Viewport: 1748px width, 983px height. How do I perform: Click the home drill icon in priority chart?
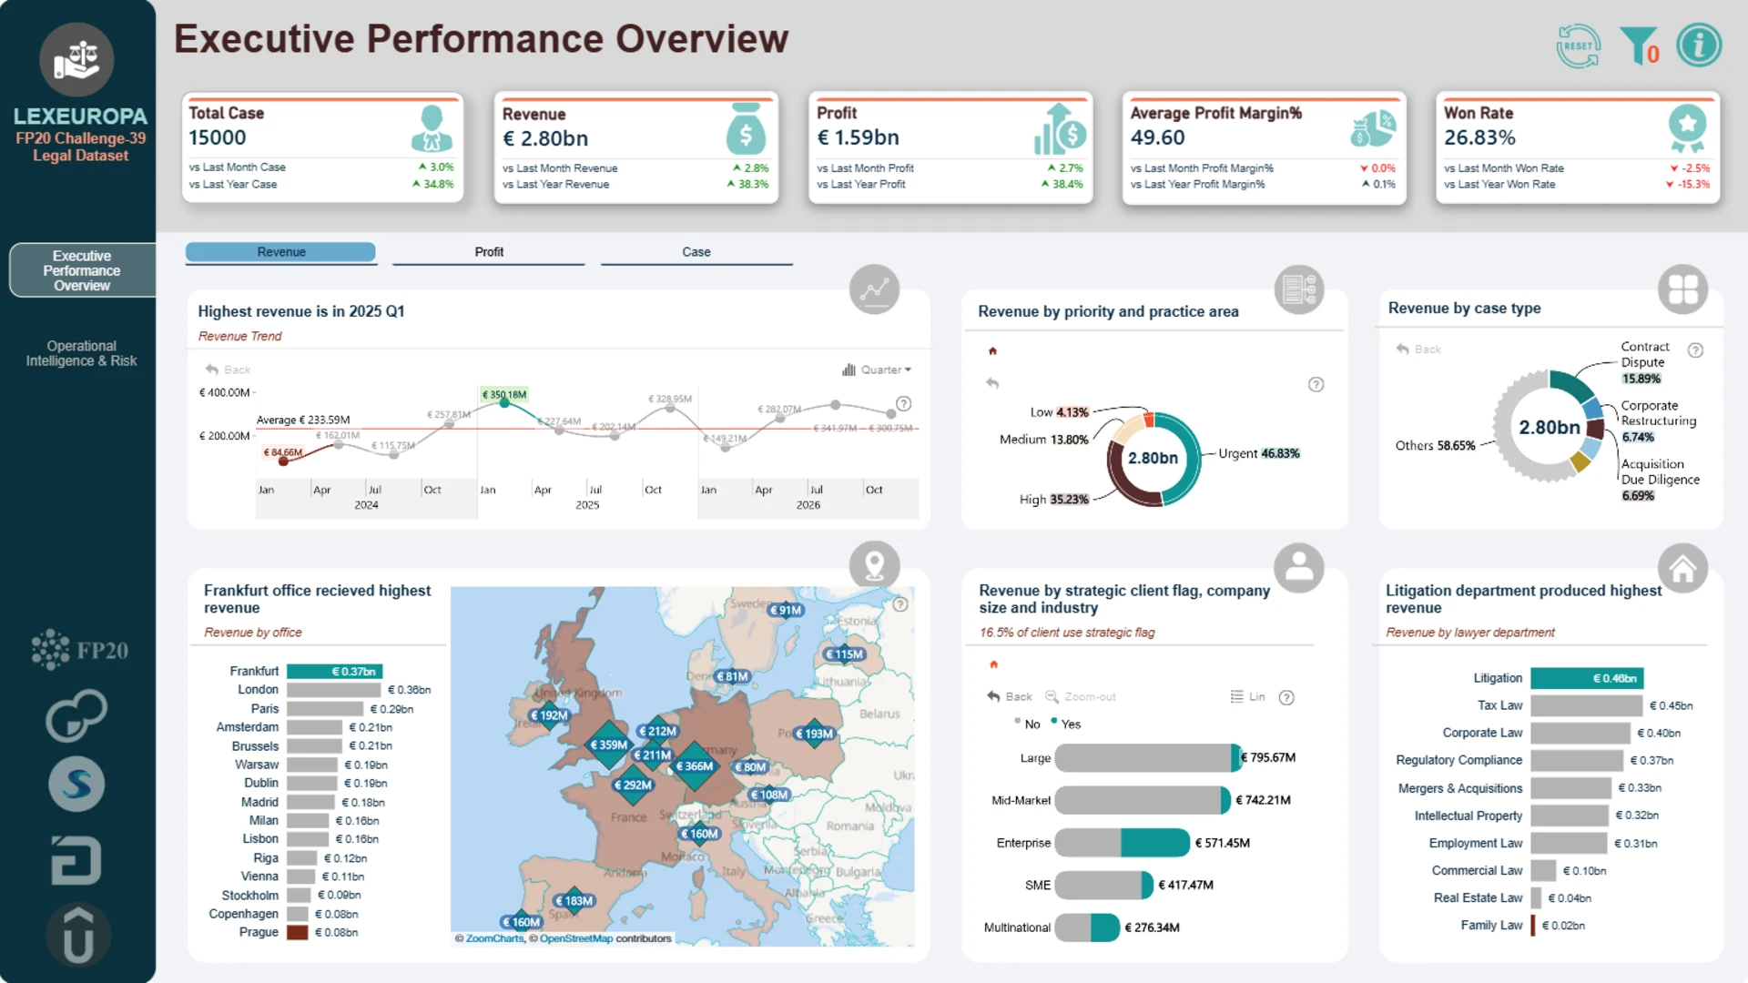pyautogui.click(x=992, y=351)
